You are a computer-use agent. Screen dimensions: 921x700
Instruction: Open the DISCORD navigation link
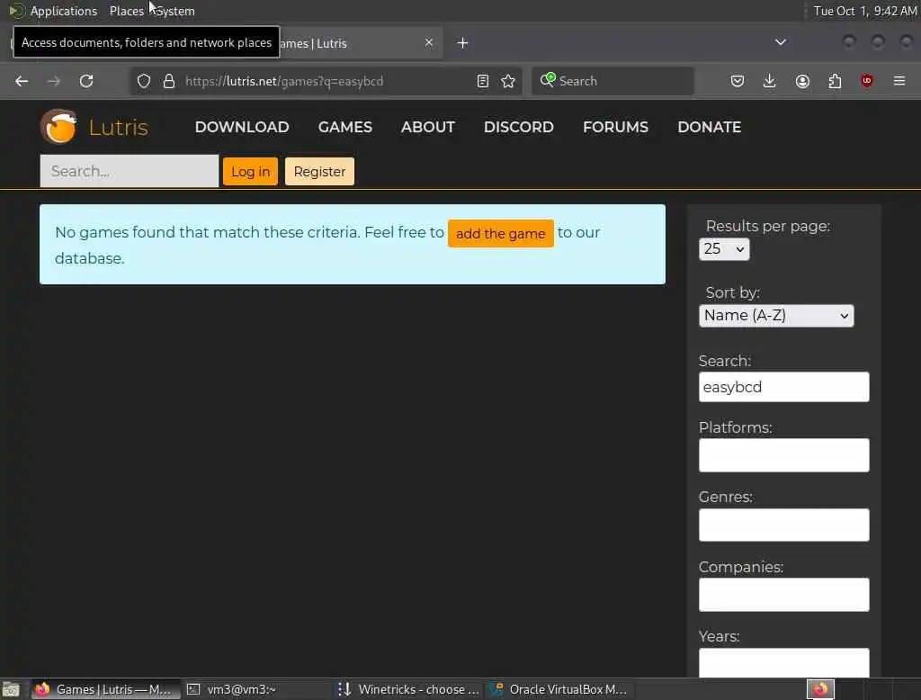tap(519, 127)
